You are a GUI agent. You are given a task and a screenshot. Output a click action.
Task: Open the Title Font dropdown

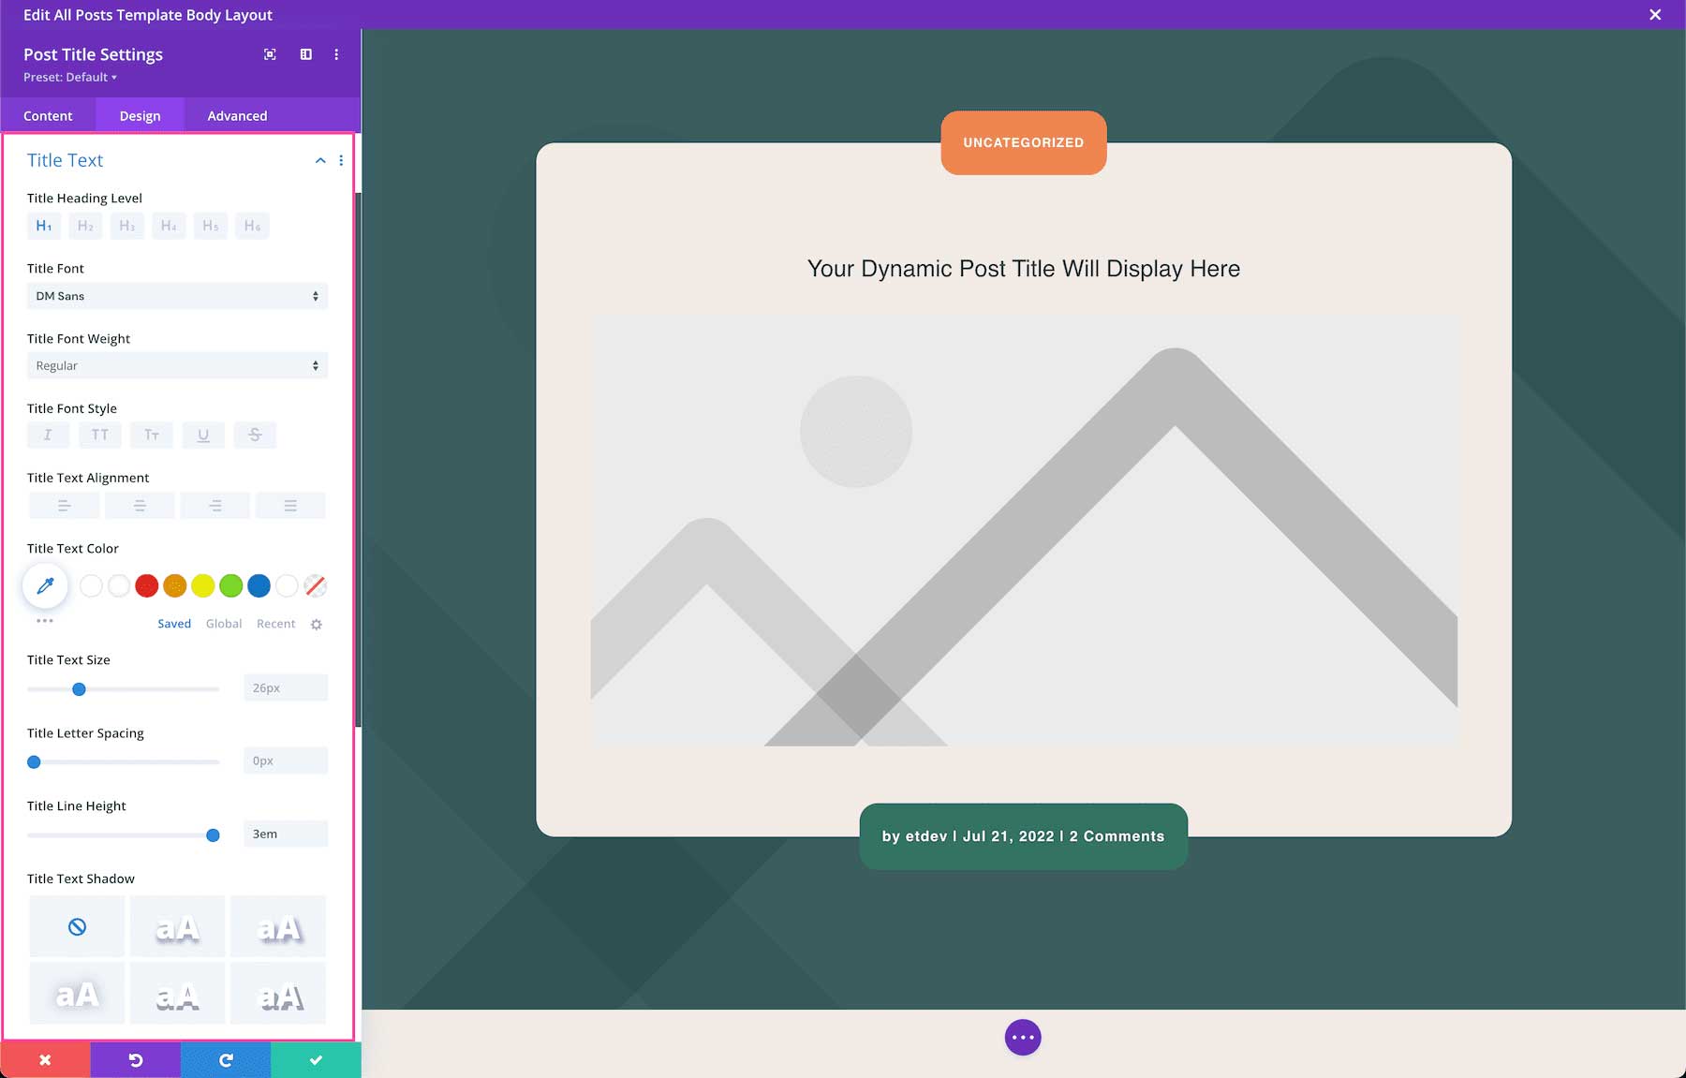click(x=177, y=295)
